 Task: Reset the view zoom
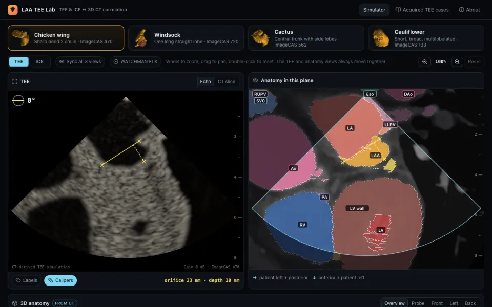point(474,62)
